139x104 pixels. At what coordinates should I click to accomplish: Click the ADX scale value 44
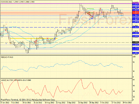pos(134,91)
